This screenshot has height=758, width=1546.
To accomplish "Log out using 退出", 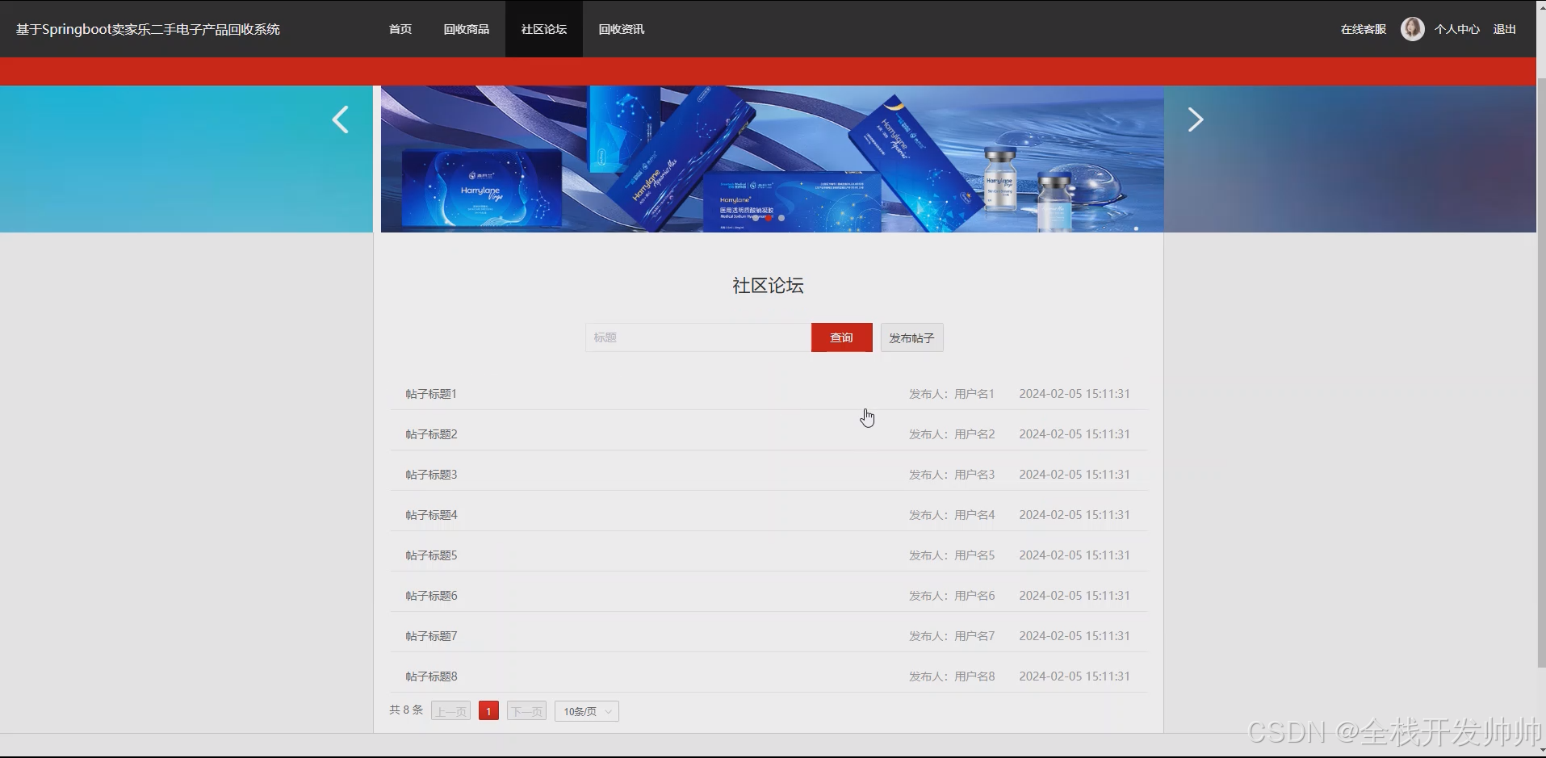I will click(1505, 29).
